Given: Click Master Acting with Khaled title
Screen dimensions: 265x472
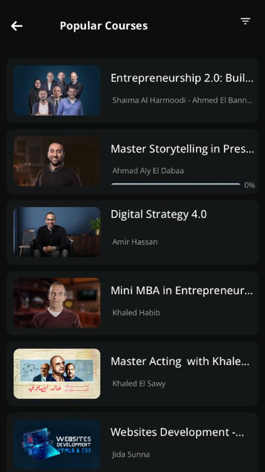Looking at the screenshot, I should point(180,362).
